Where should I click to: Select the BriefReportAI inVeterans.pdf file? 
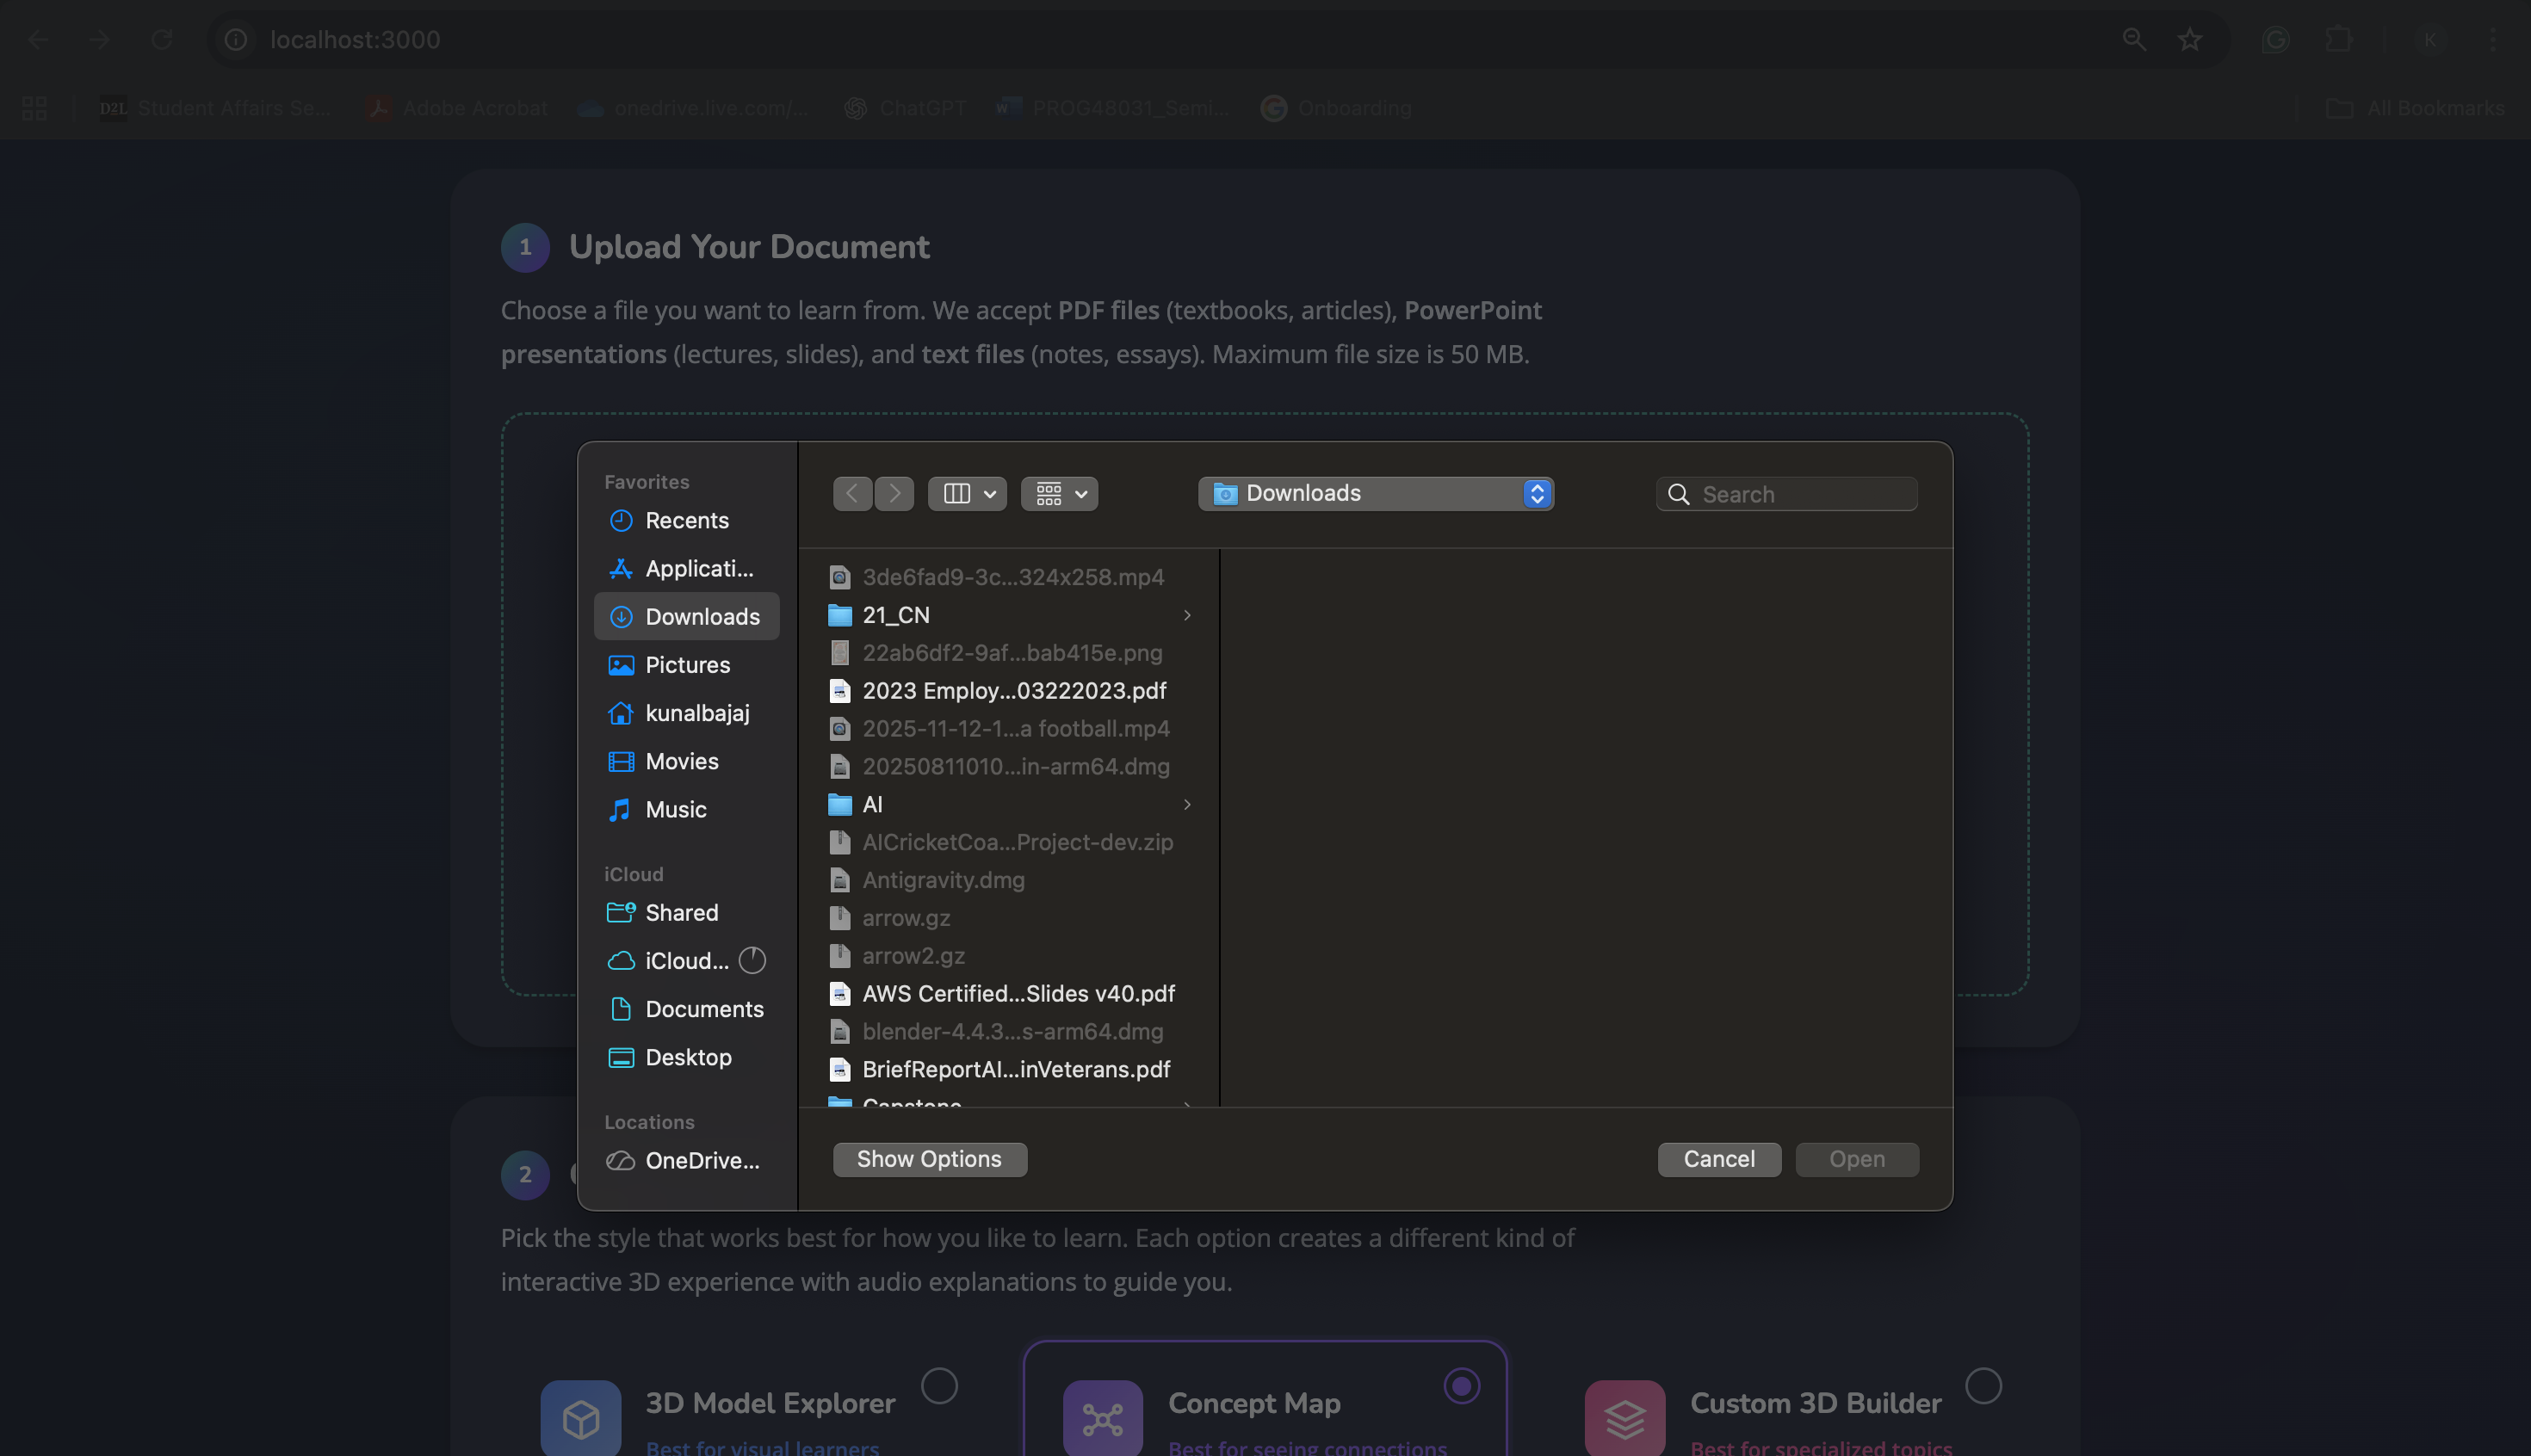(1015, 1070)
